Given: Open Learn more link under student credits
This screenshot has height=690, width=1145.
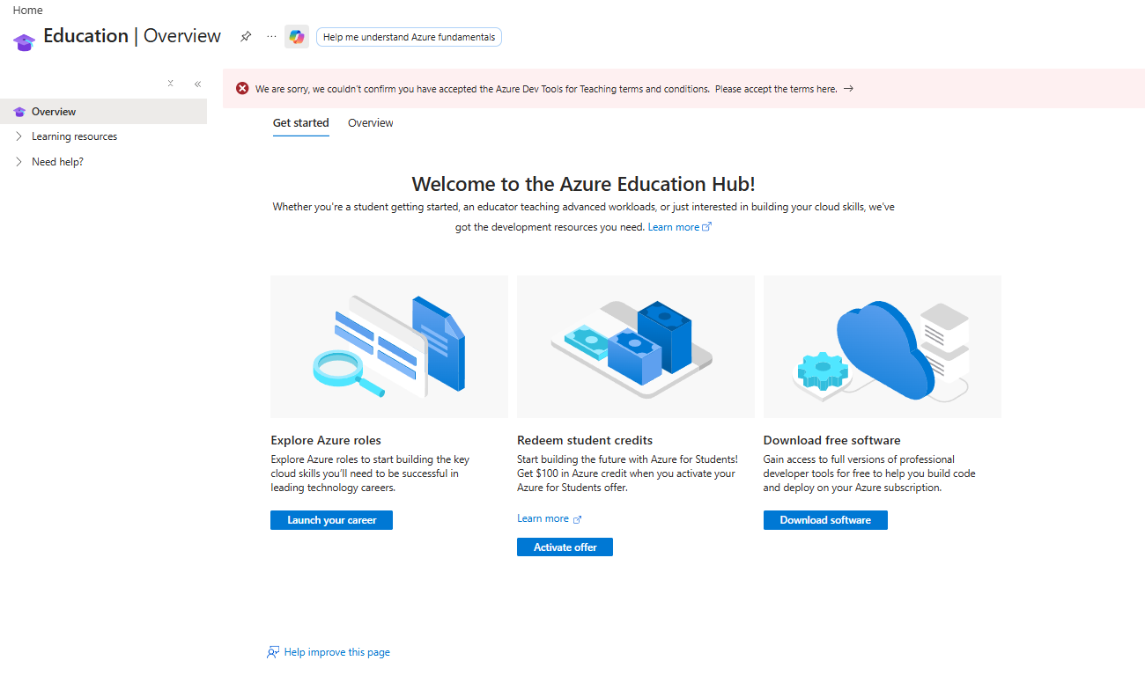Looking at the screenshot, I should coord(549,519).
